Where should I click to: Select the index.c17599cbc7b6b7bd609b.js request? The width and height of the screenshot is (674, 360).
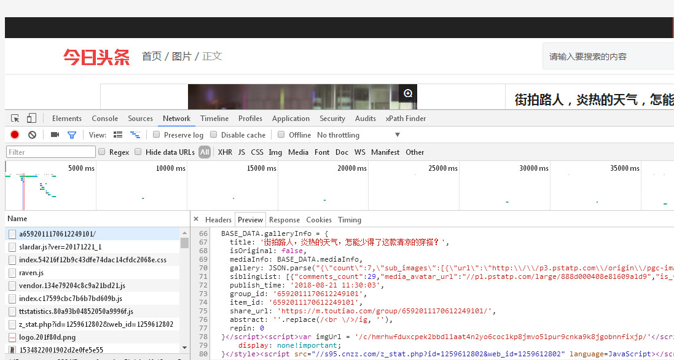pyautogui.click(x=92, y=299)
